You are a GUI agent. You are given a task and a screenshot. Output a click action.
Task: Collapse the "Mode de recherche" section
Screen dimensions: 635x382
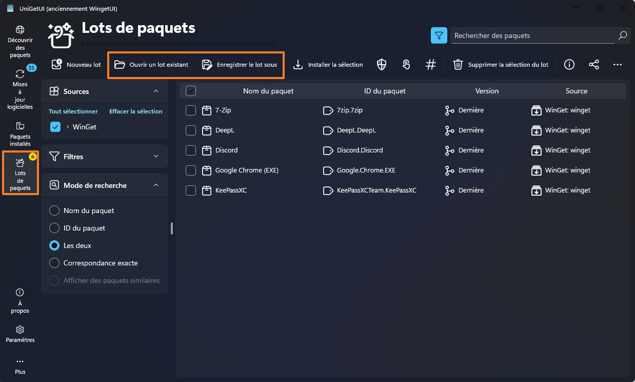click(x=155, y=185)
